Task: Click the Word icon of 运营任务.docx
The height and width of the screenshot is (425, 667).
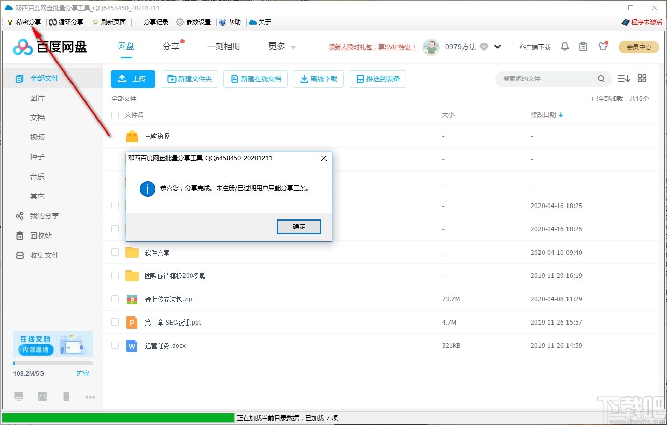Action: click(132, 346)
